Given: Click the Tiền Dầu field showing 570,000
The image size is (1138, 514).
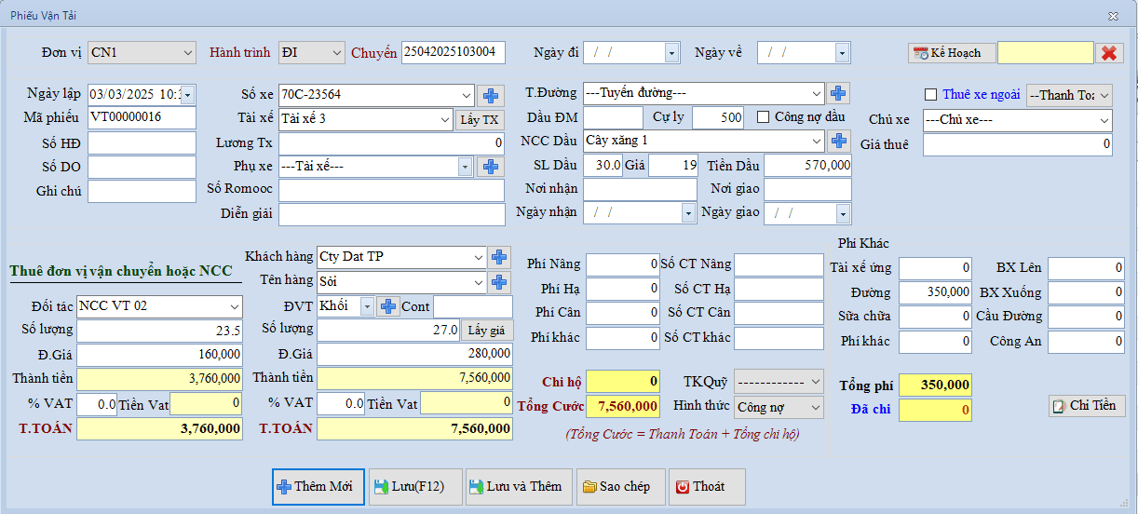Looking at the screenshot, I should click(x=807, y=165).
